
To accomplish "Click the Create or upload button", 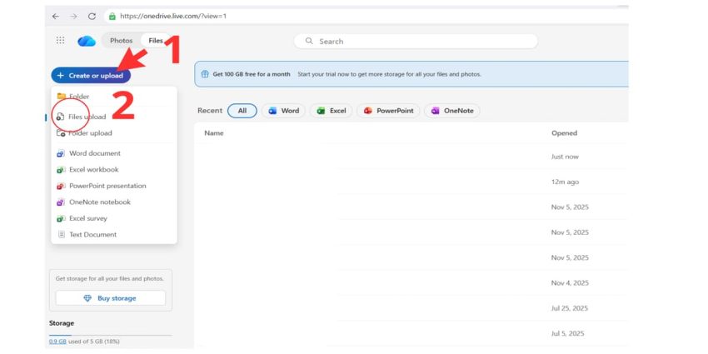I will [91, 76].
